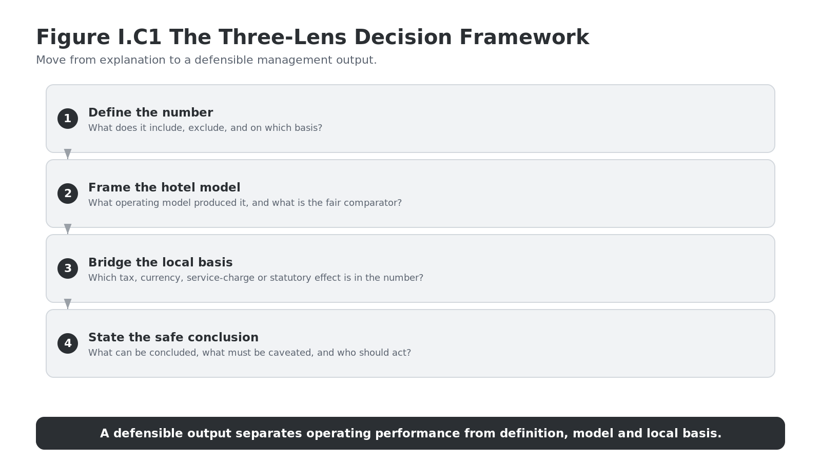Click the arrow between steps 3 and 4
This screenshot has width=821, height=462.
[68, 304]
